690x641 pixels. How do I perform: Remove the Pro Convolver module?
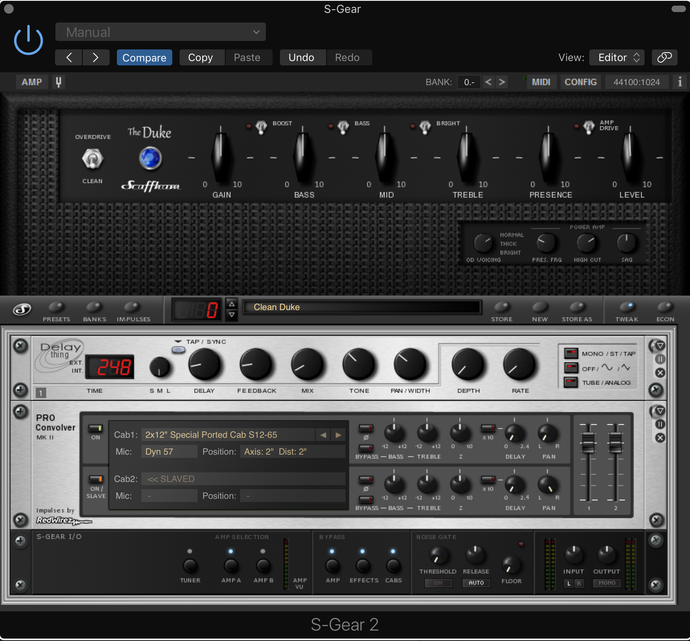pyautogui.click(x=660, y=438)
